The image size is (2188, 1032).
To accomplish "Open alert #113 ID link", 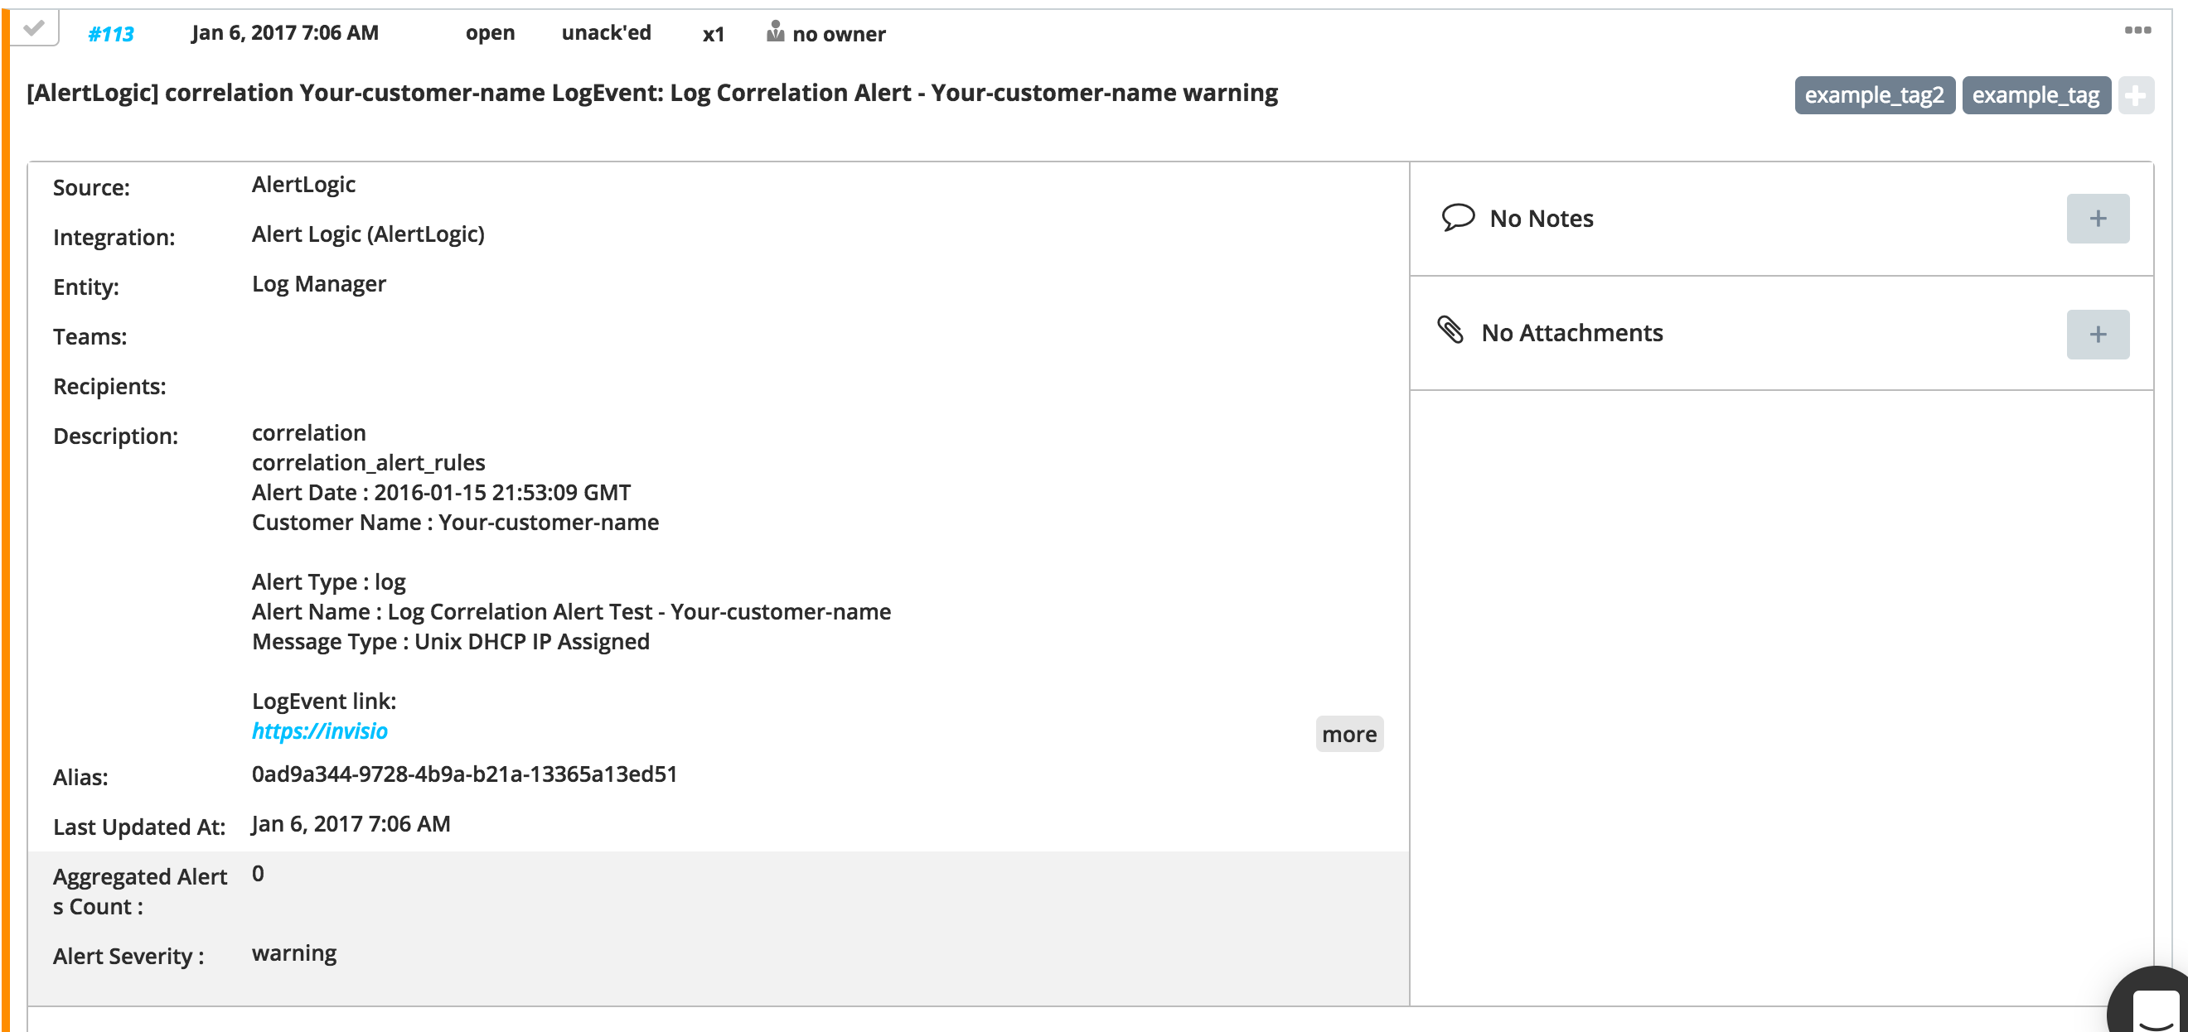I will pyautogui.click(x=111, y=34).
